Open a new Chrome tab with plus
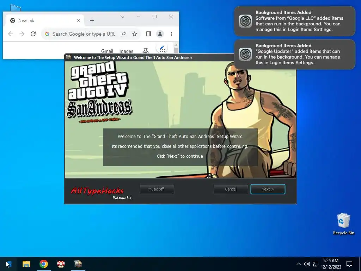The image size is (361, 271). click(x=92, y=20)
